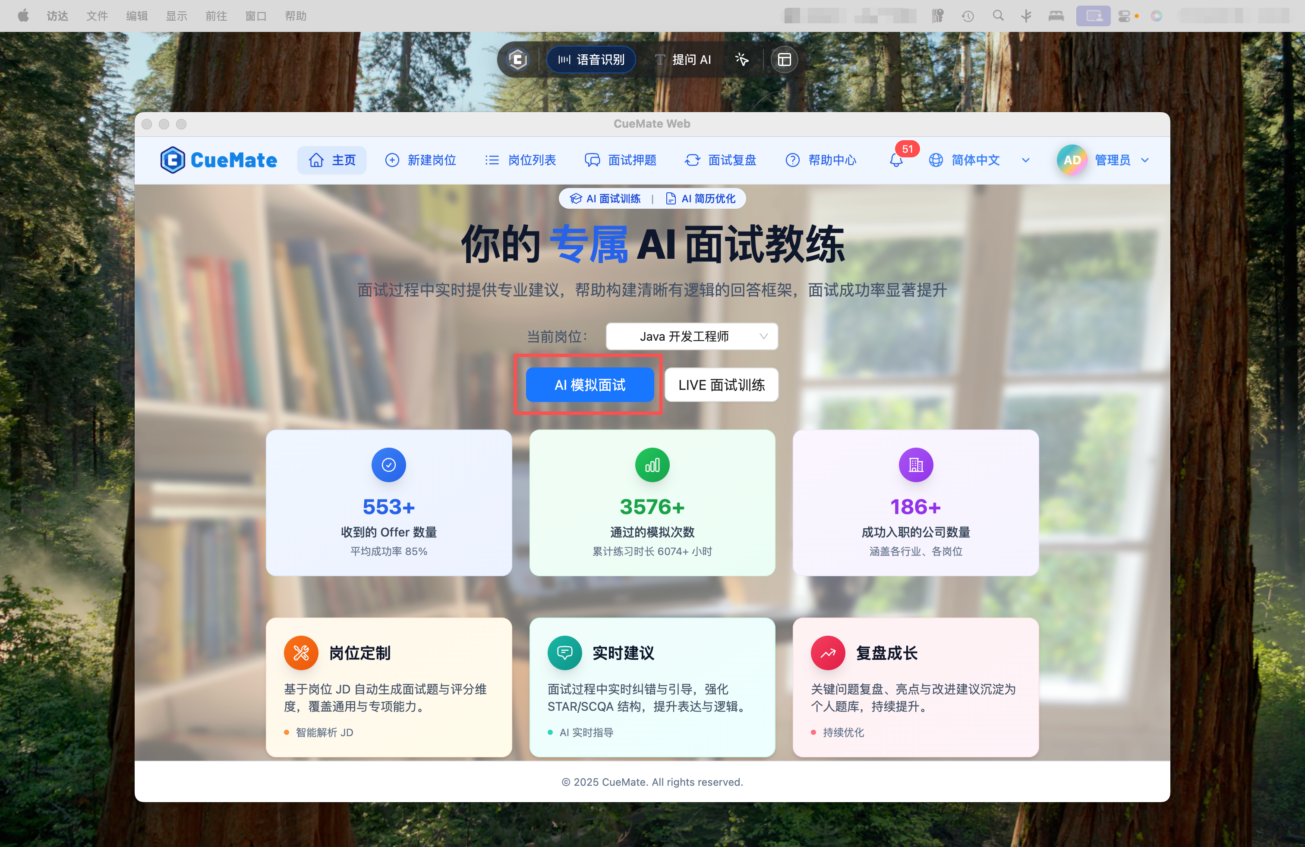Select the 面试押题 chat icon
Viewport: 1305px width, 847px height.
(x=592, y=160)
